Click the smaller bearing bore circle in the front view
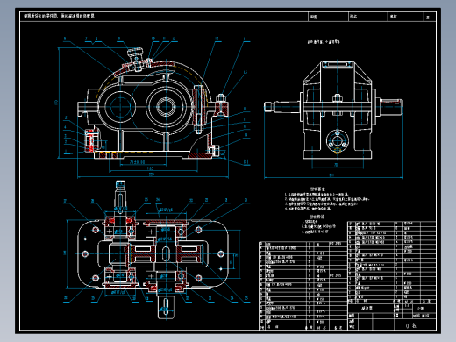 click(x=120, y=107)
